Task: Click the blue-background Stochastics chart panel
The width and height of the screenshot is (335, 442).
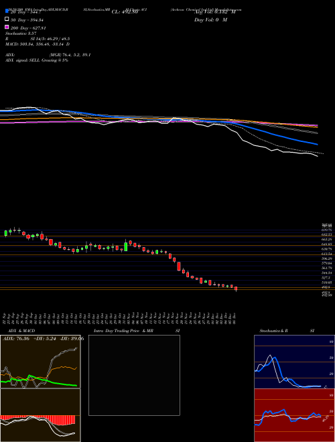Action: click(x=294, y=362)
